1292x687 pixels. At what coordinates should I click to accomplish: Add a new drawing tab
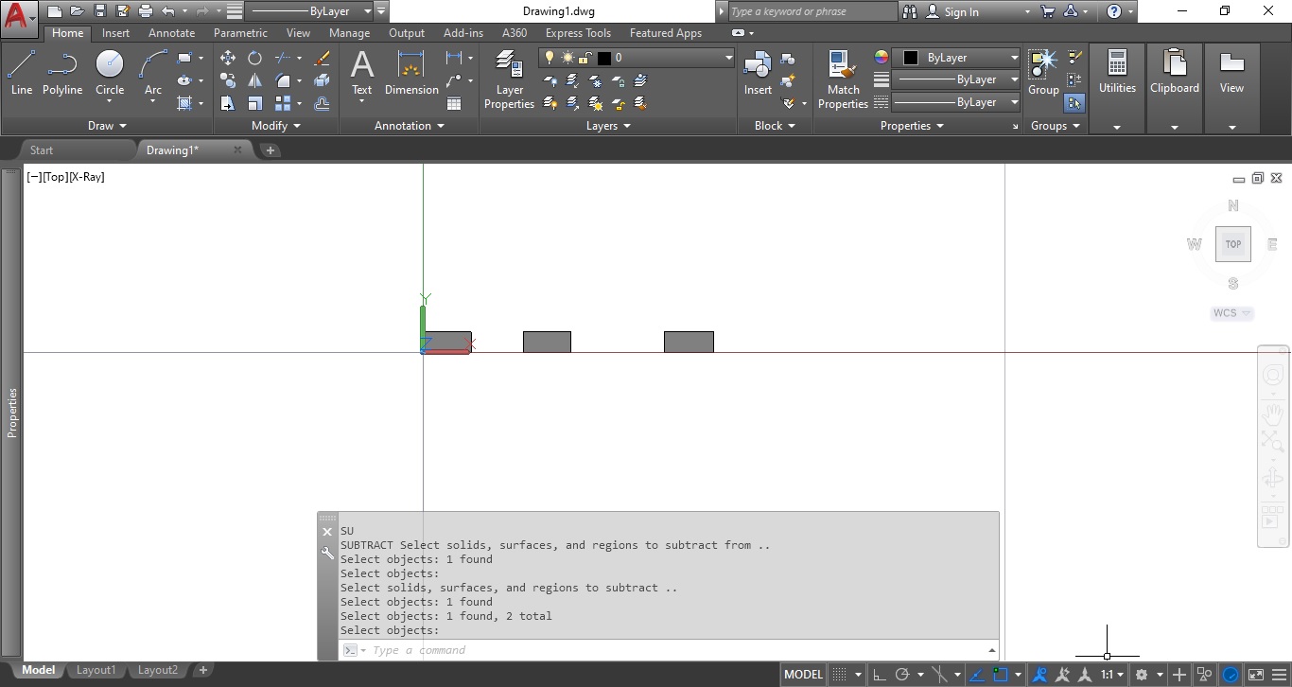click(x=270, y=150)
